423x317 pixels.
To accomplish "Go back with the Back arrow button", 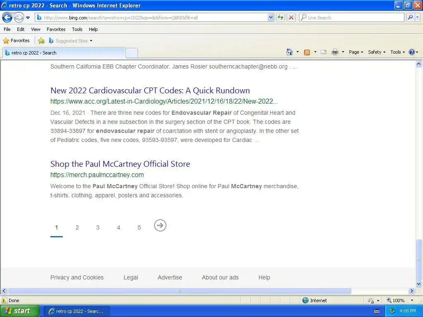I will (x=7, y=18).
